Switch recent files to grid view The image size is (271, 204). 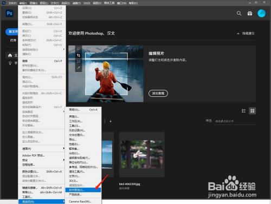(x=253, y=111)
